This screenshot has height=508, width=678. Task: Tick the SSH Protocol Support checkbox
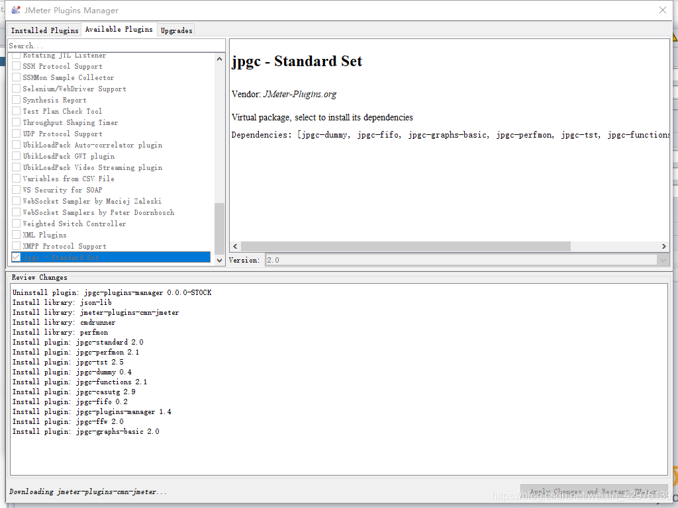coord(16,66)
